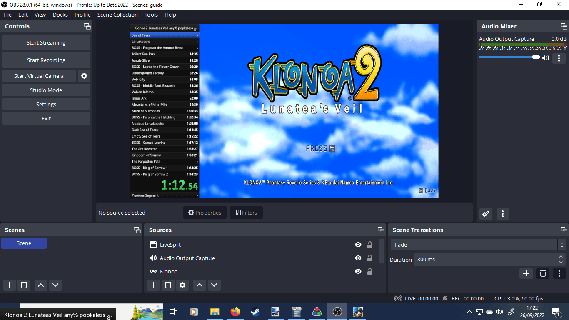569x320 pixels.
Task: Select the Scene item in Scenes
Action: (x=24, y=243)
